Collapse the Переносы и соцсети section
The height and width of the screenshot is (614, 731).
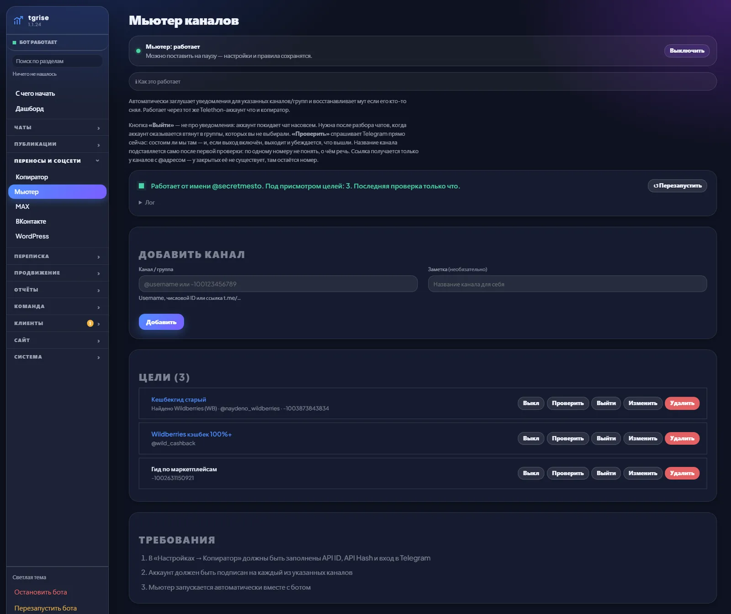coord(57,161)
